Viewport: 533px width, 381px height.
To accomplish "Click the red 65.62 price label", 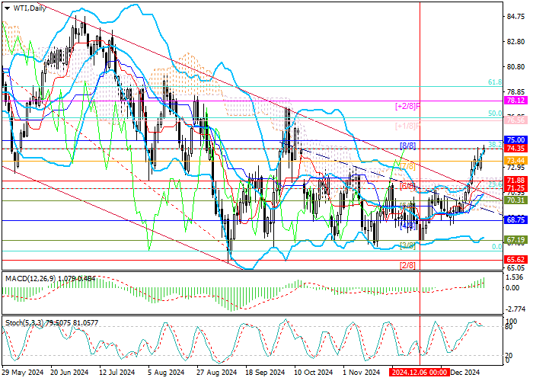I will click(x=515, y=259).
